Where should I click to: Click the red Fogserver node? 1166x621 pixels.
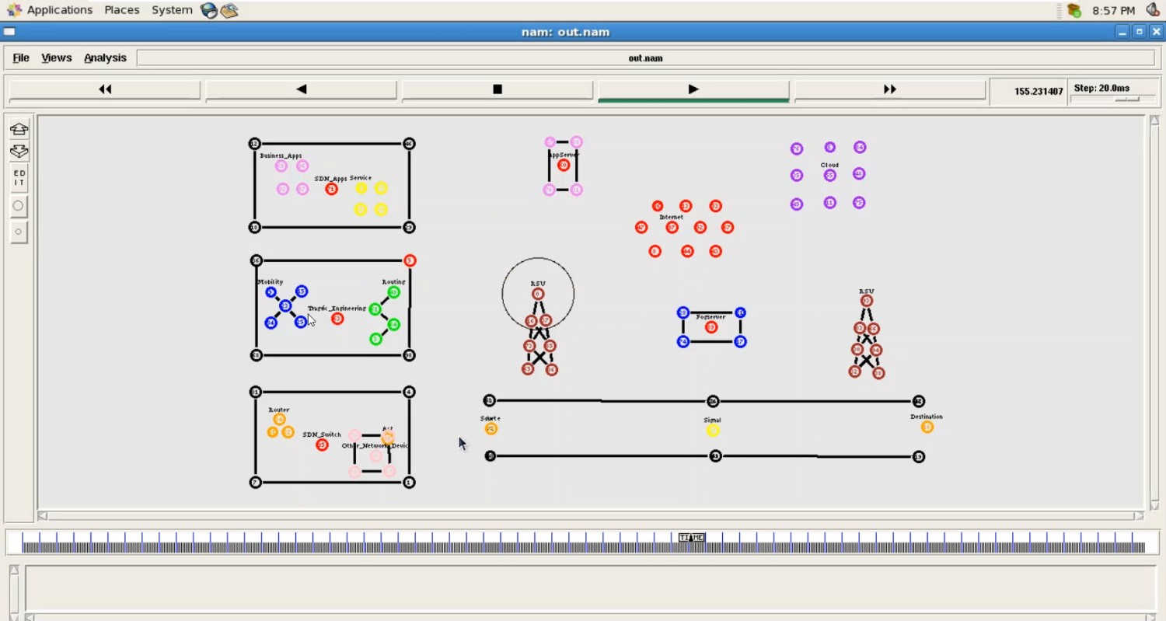[x=710, y=327]
